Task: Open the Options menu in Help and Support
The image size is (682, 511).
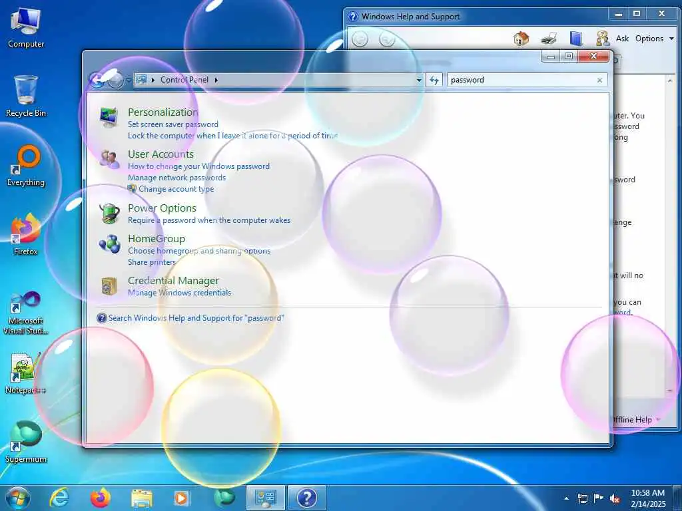Action: click(x=654, y=38)
